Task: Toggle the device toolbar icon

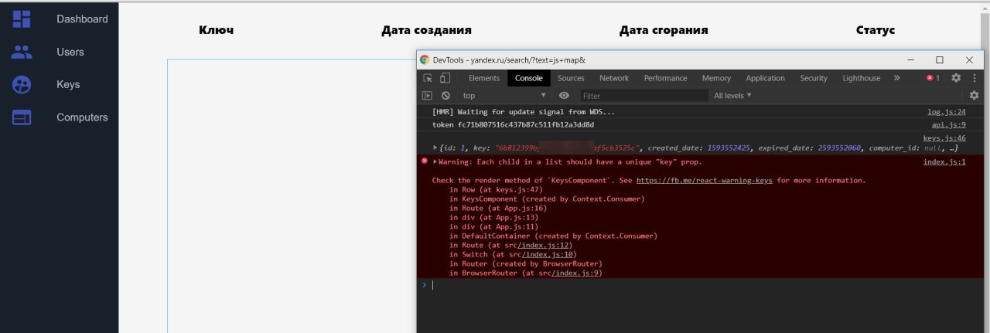Action: point(445,78)
